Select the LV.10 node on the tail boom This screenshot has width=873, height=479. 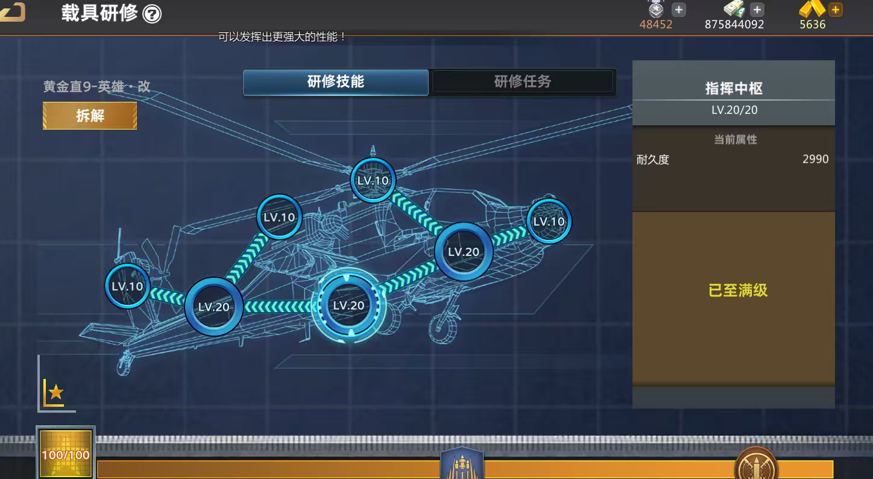(x=279, y=217)
